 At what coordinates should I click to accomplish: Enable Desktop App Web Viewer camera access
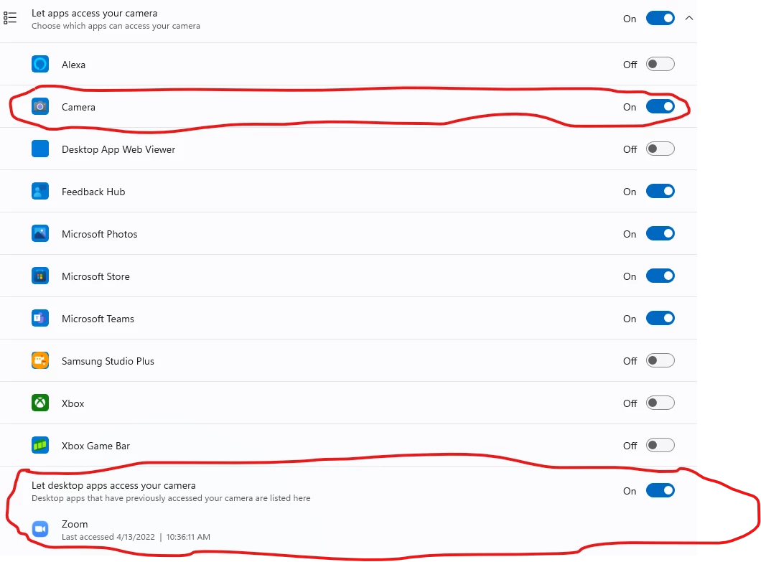pos(660,149)
